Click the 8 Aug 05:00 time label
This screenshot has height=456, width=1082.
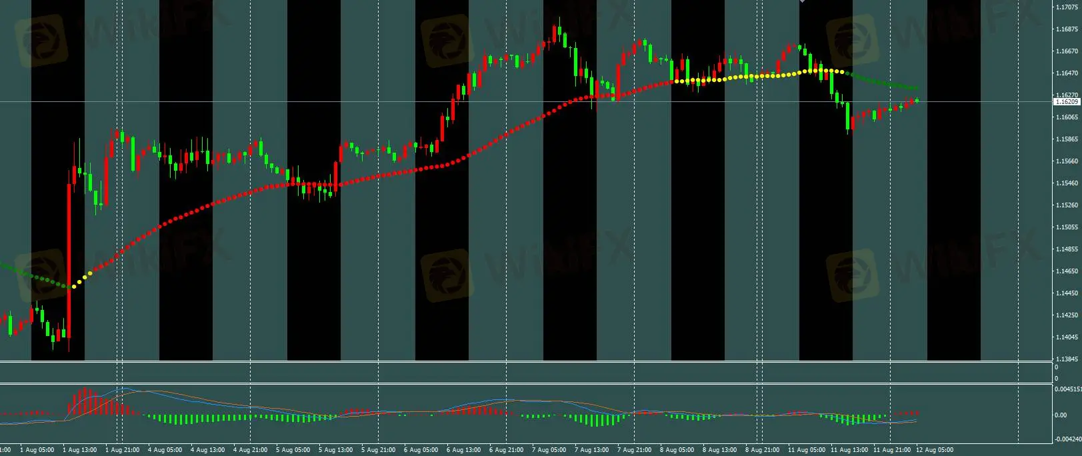(677, 450)
